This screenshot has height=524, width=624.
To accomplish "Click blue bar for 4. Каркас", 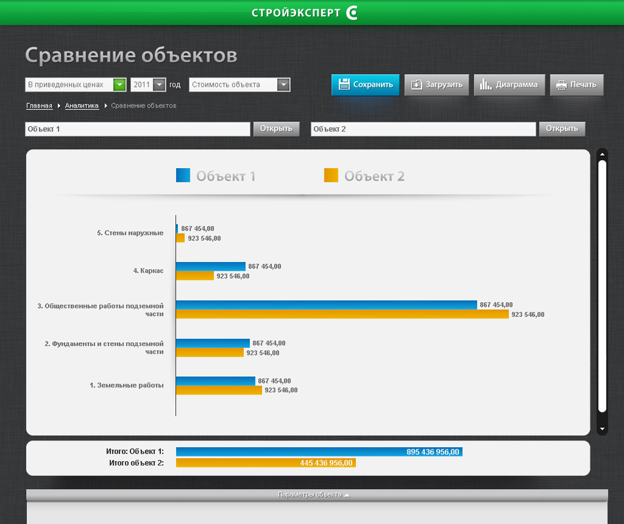I will point(211,266).
